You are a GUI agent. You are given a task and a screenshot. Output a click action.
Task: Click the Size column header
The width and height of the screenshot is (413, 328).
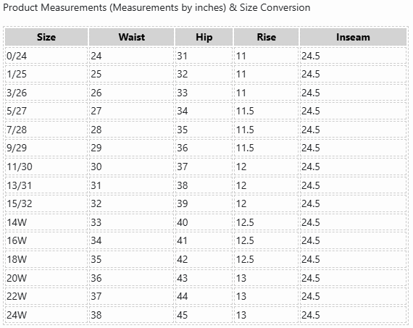pos(46,37)
